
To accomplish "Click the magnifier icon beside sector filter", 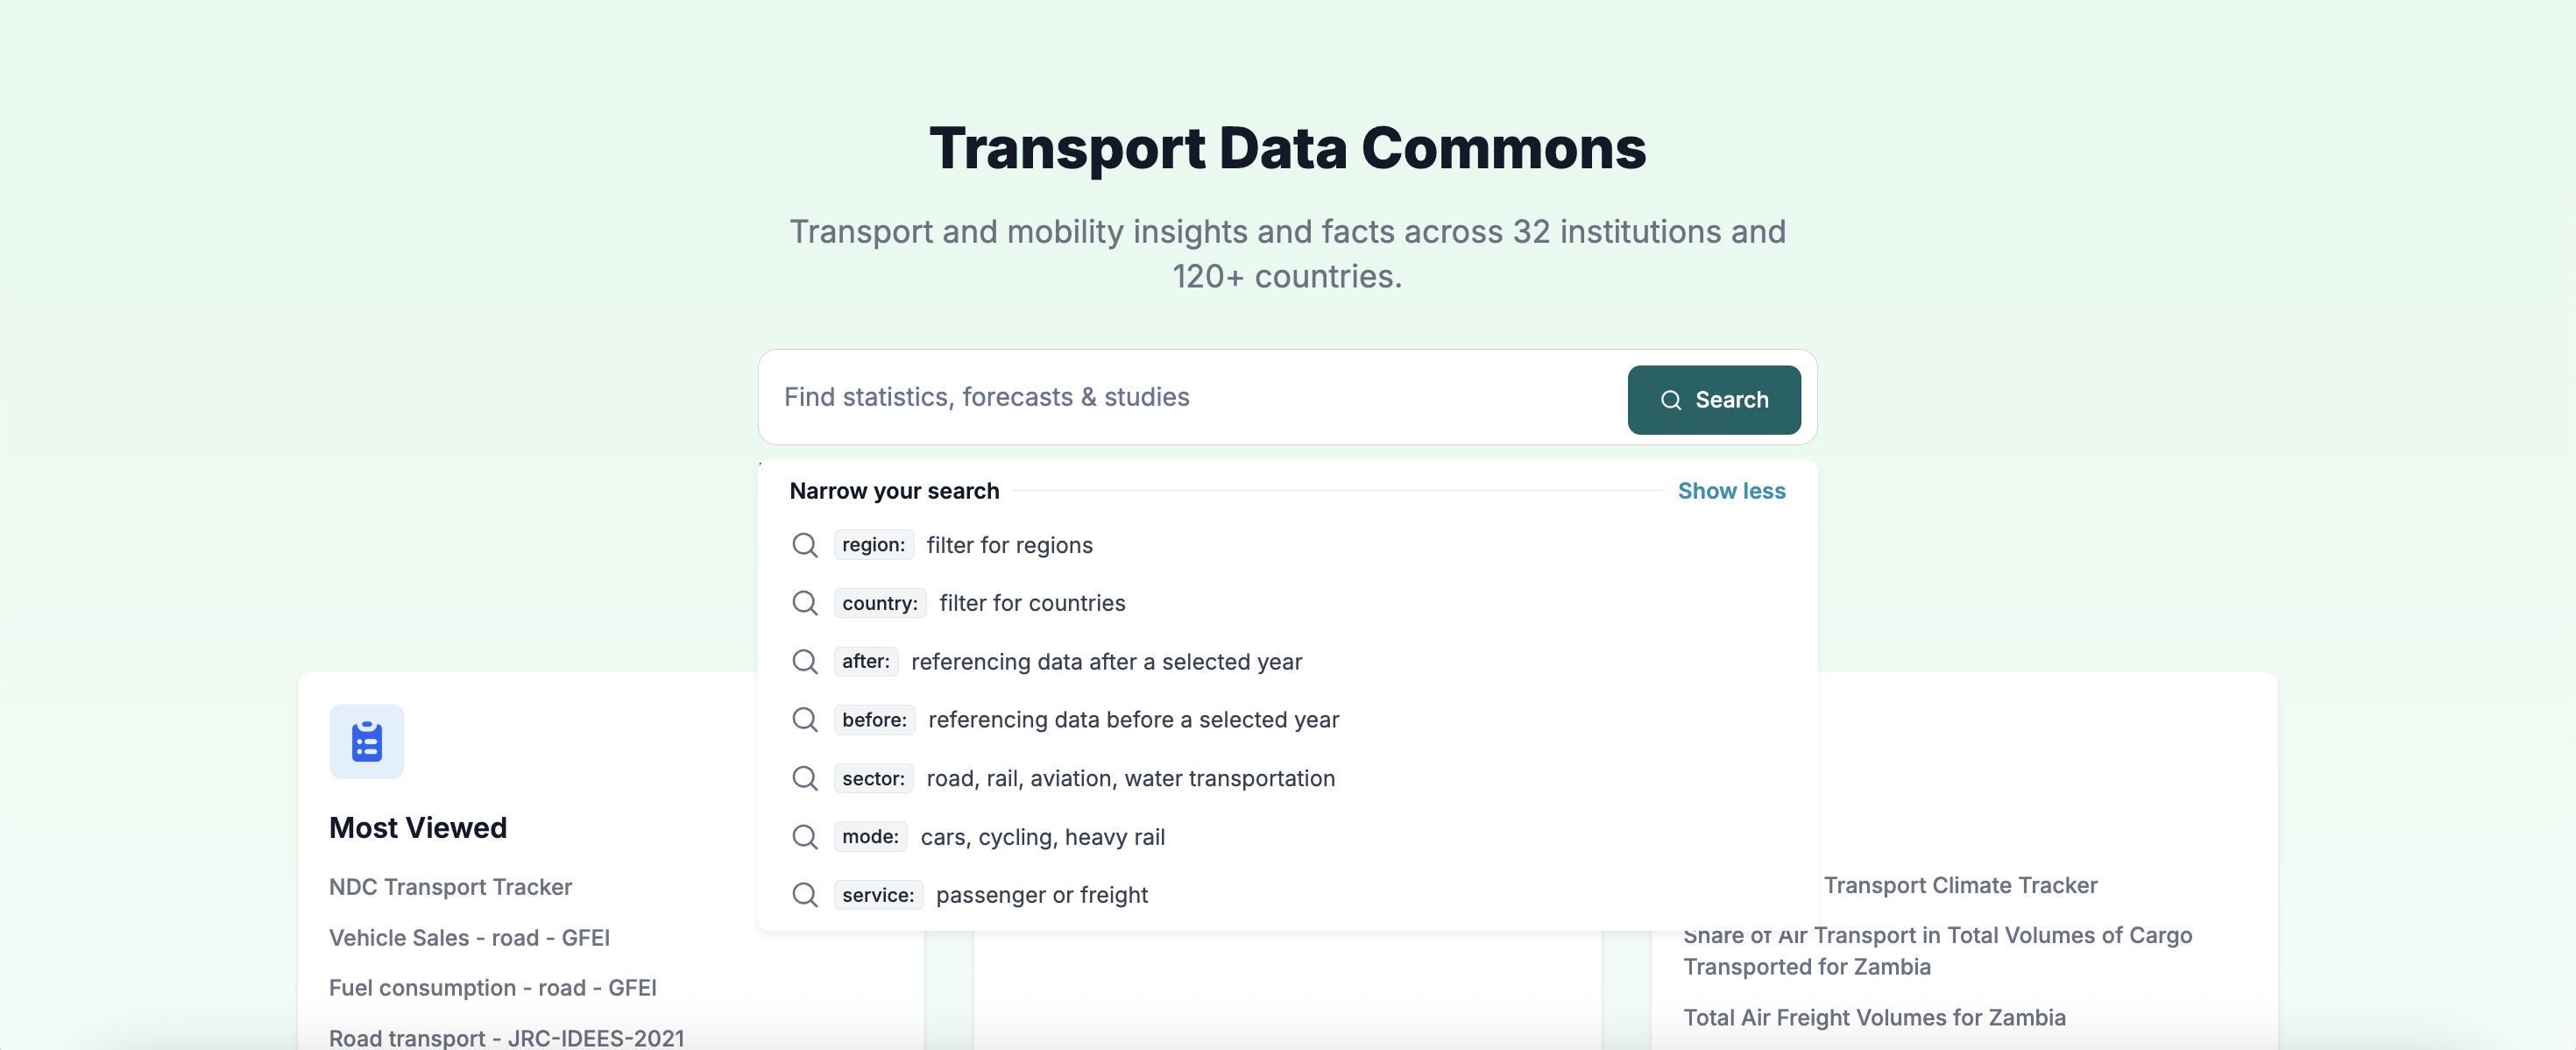I will tap(805, 778).
